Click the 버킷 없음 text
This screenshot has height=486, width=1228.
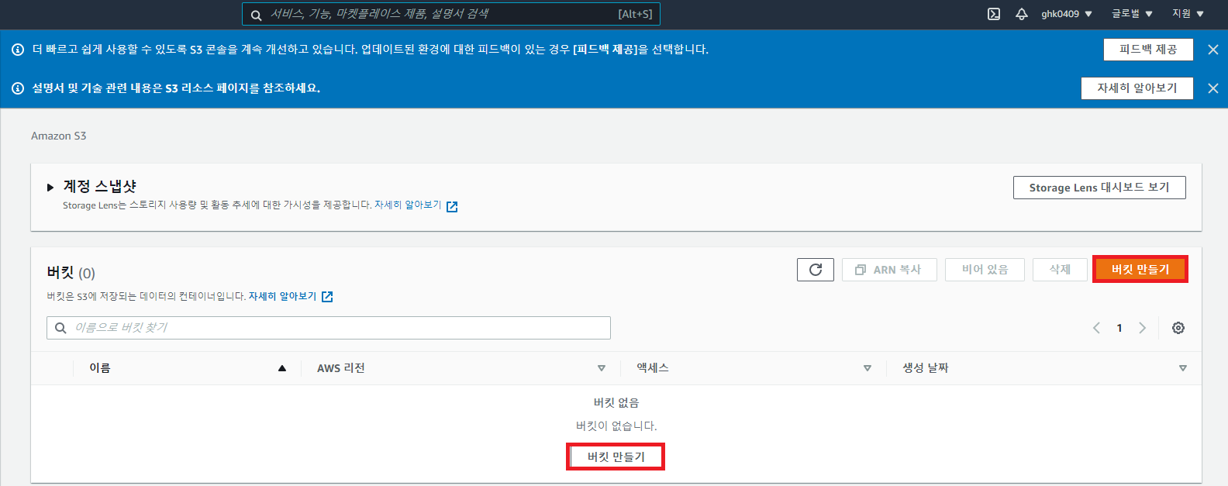tap(616, 403)
